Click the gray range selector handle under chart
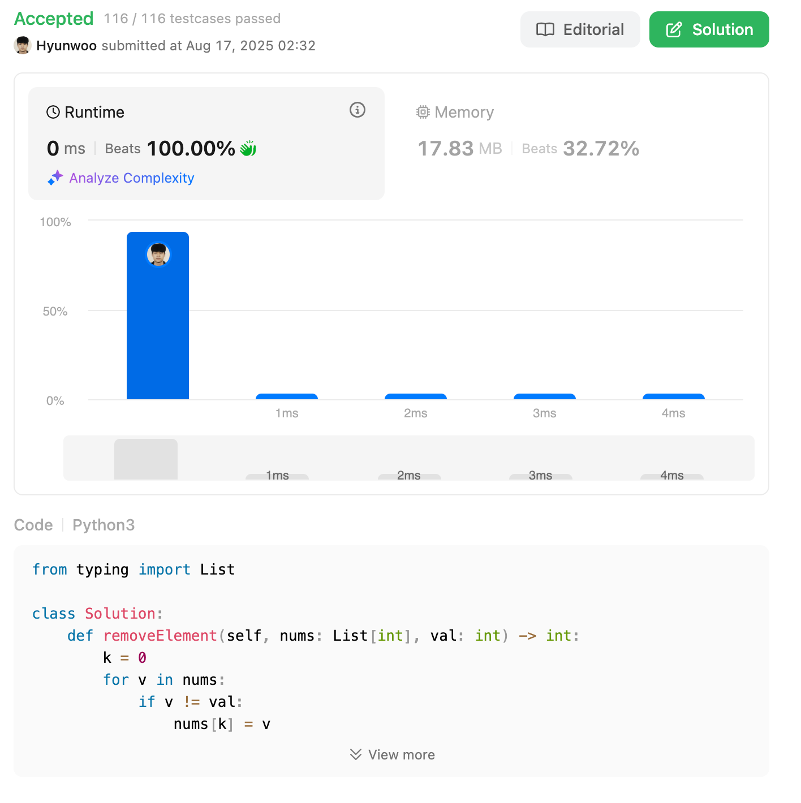The width and height of the screenshot is (801, 803). click(x=146, y=459)
